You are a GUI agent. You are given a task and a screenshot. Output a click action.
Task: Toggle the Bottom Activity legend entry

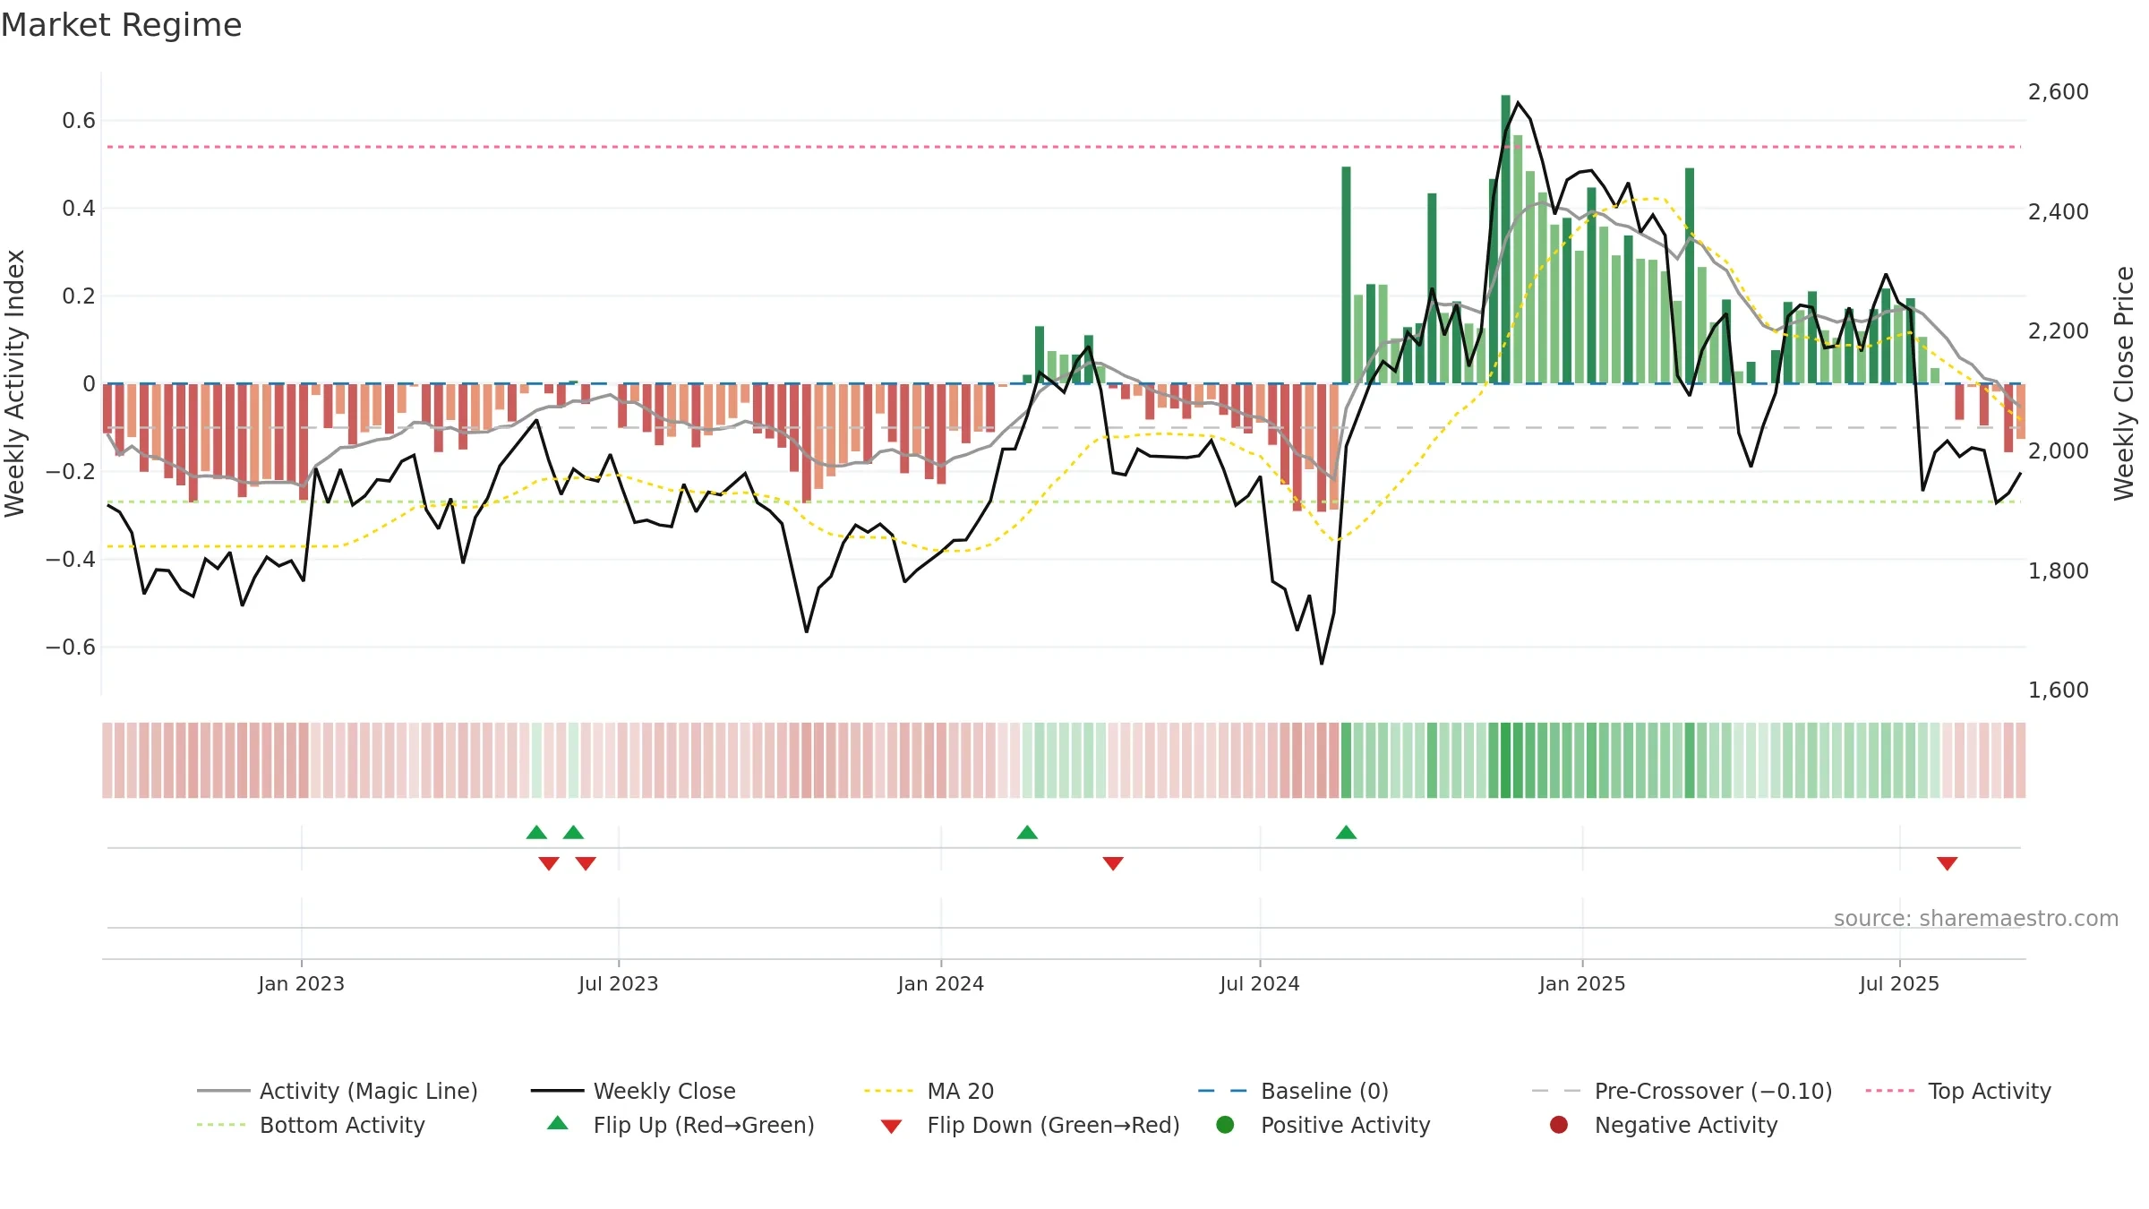(x=311, y=1125)
